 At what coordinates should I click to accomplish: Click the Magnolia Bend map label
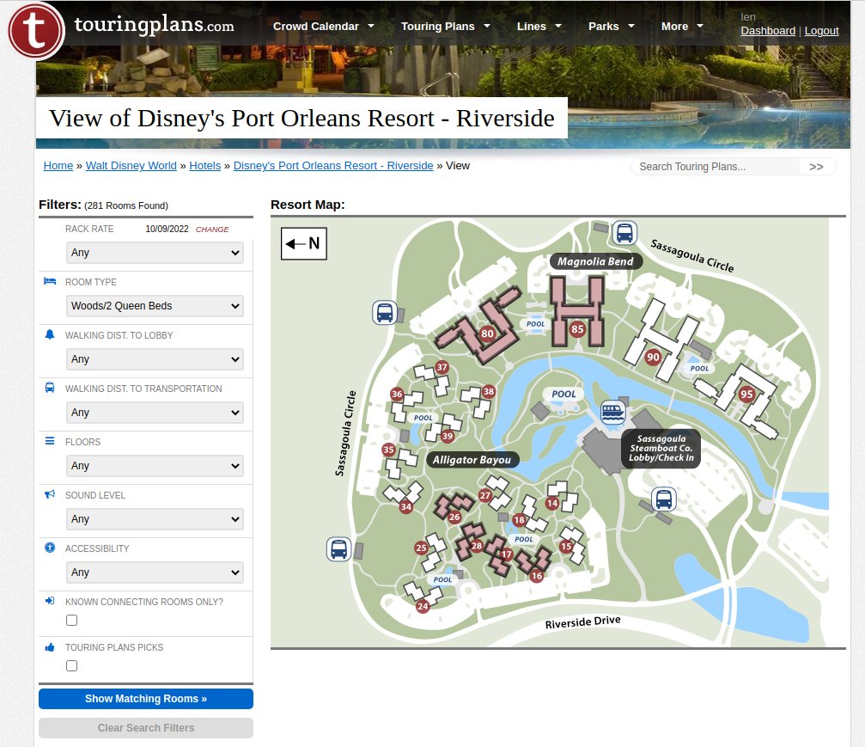[596, 261]
